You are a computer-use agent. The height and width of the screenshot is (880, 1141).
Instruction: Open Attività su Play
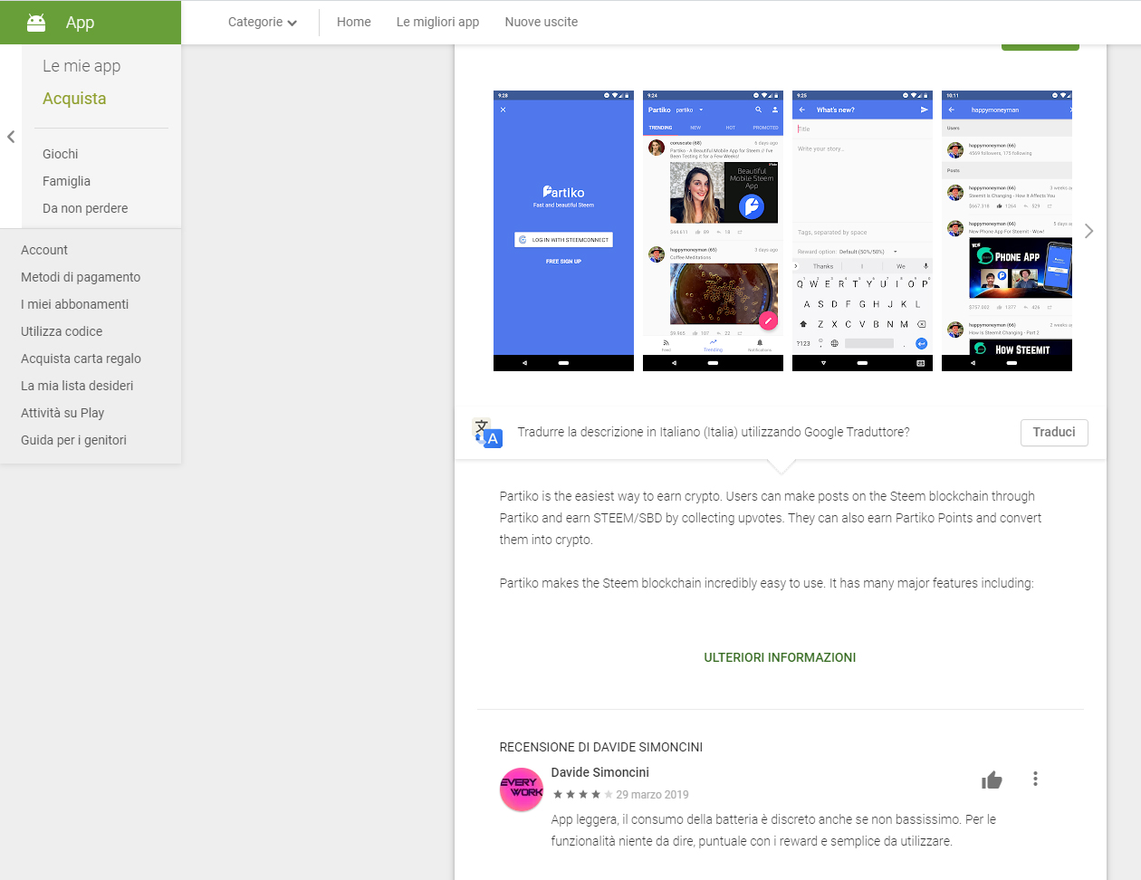pyautogui.click(x=62, y=413)
